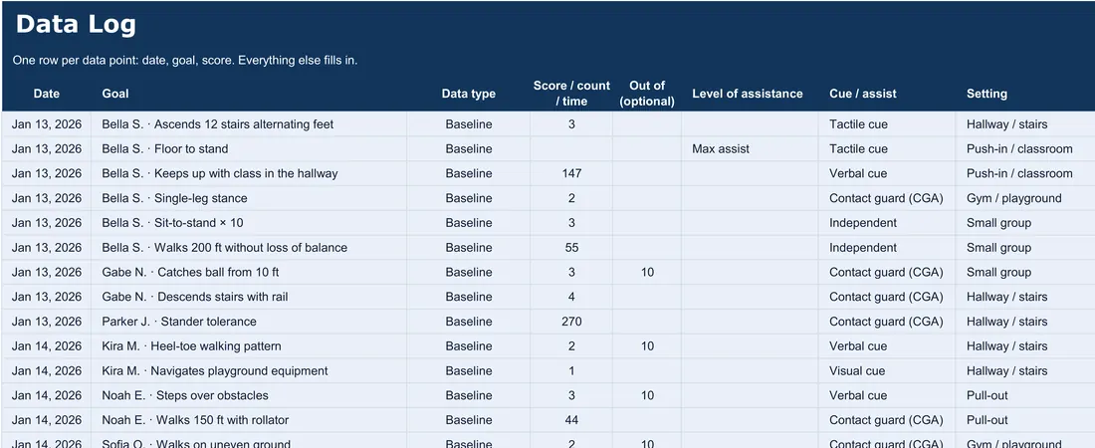Select the Score / count / time header
Image resolution: width=1095 pixels, height=448 pixels.
(x=571, y=93)
